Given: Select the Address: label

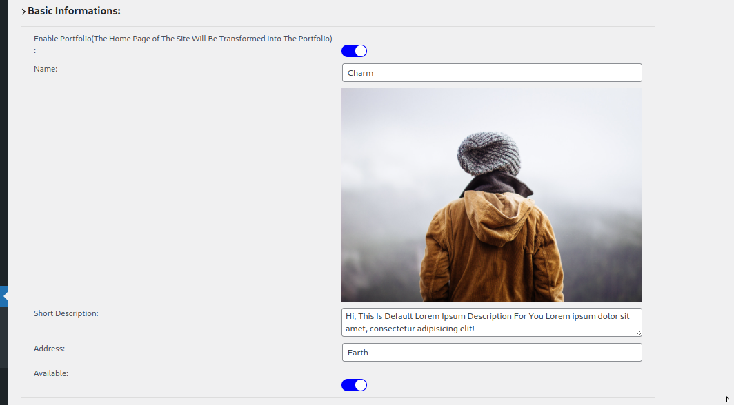Looking at the screenshot, I should click(49, 349).
